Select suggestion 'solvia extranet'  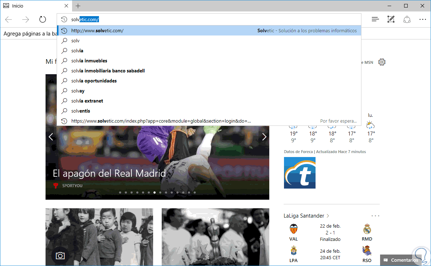click(x=209, y=101)
